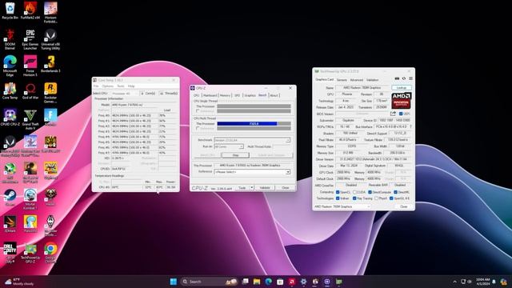Open TechPowerUp GPU-Z desktop shortcut
Screen dimensions: 512x288
(x=30, y=253)
